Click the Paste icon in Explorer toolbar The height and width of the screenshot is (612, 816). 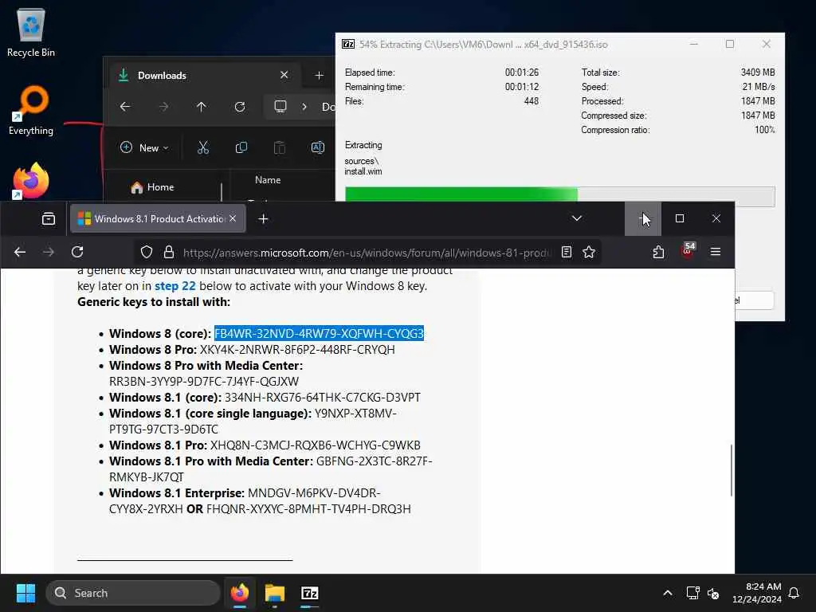tap(280, 147)
